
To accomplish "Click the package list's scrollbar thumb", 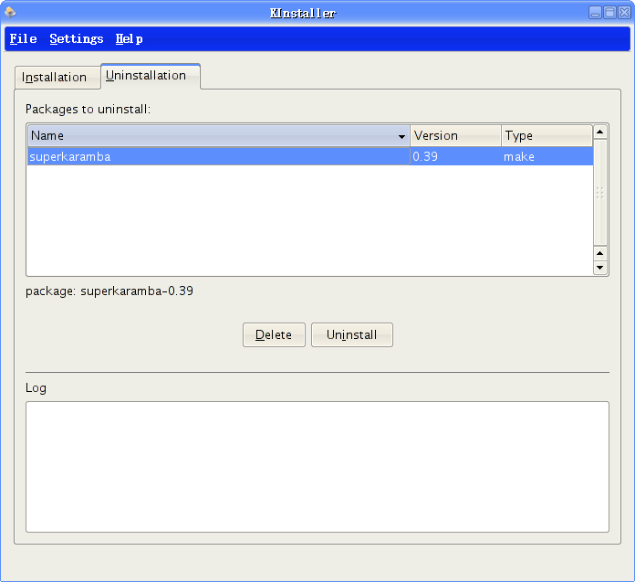I will coord(599,193).
